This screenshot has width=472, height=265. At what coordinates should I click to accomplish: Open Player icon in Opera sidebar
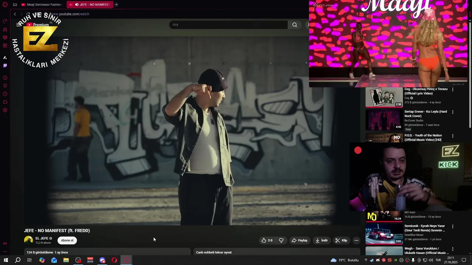[x=5, y=78]
